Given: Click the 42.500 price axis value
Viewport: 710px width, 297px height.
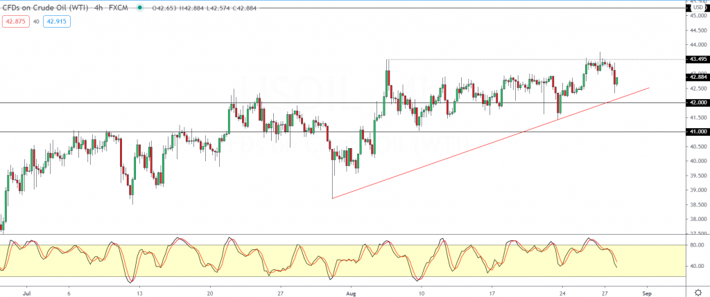Looking at the screenshot, I should pyautogui.click(x=698, y=89).
